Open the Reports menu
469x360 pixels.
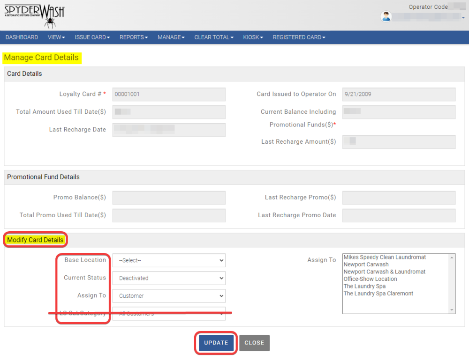(x=134, y=37)
